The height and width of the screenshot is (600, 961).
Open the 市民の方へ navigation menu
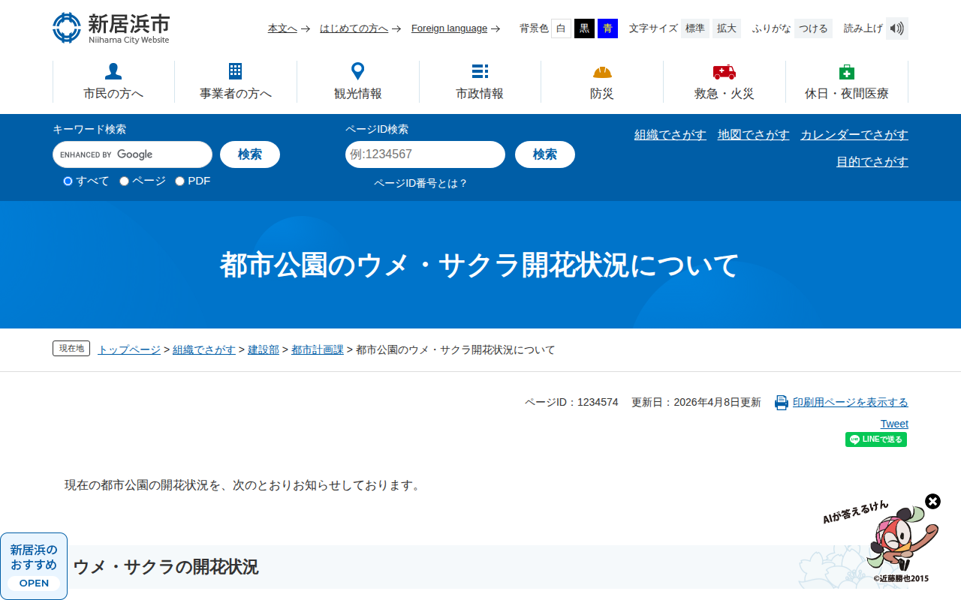pyautogui.click(x=113, y=82)
